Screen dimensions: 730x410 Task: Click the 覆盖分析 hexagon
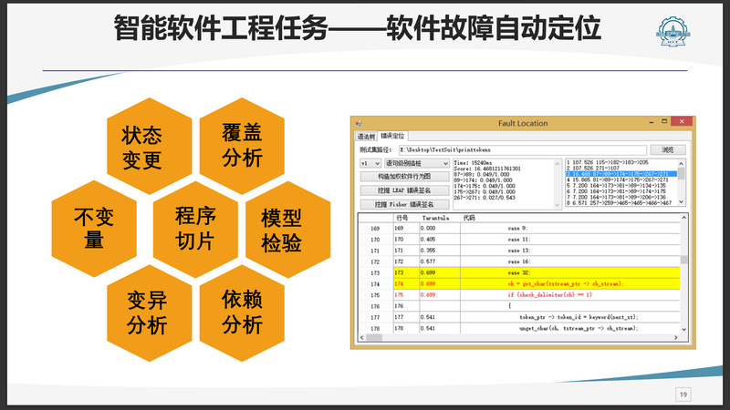coord(242,147)
